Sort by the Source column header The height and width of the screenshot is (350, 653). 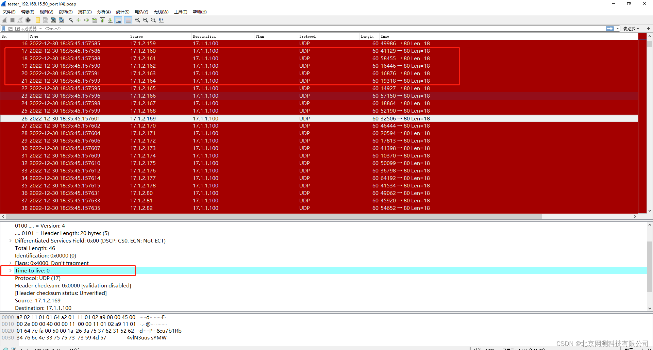[160, 36]
